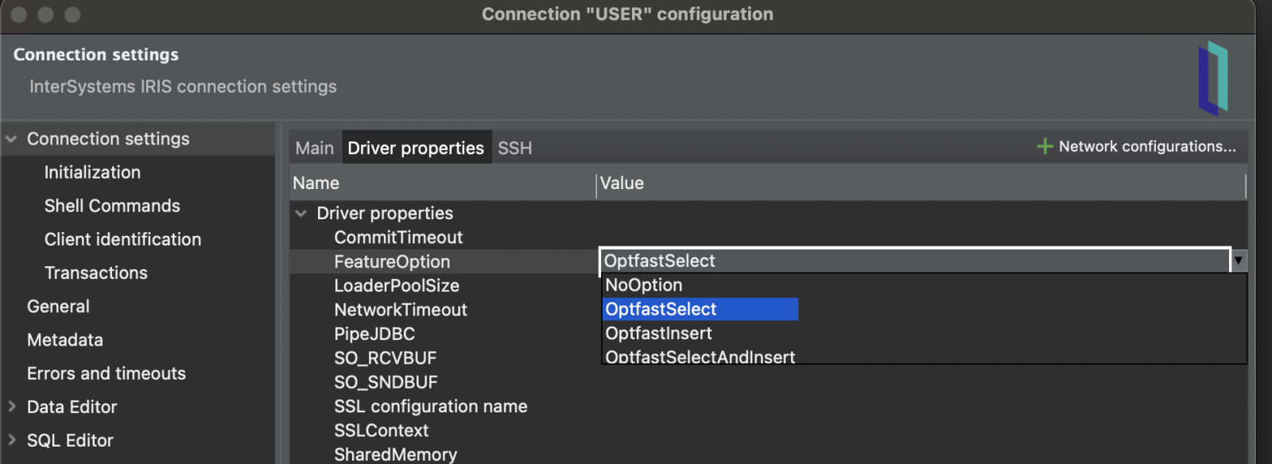Choose NoOption from the dropdown list
The width and height of the screenshot is (1272, 464).
pyautogui.click(x=644, y=285)
